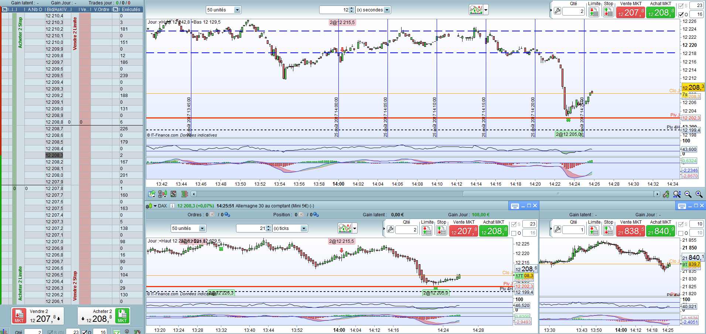Viewport: 706px width, 334px height.
Task: Click the Qté quantity field in top order bar
Action: coord(574,11)
